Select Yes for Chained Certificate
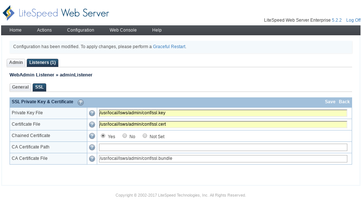The height and width of the screenshot is (201, 362). click(x=103, y=136)
